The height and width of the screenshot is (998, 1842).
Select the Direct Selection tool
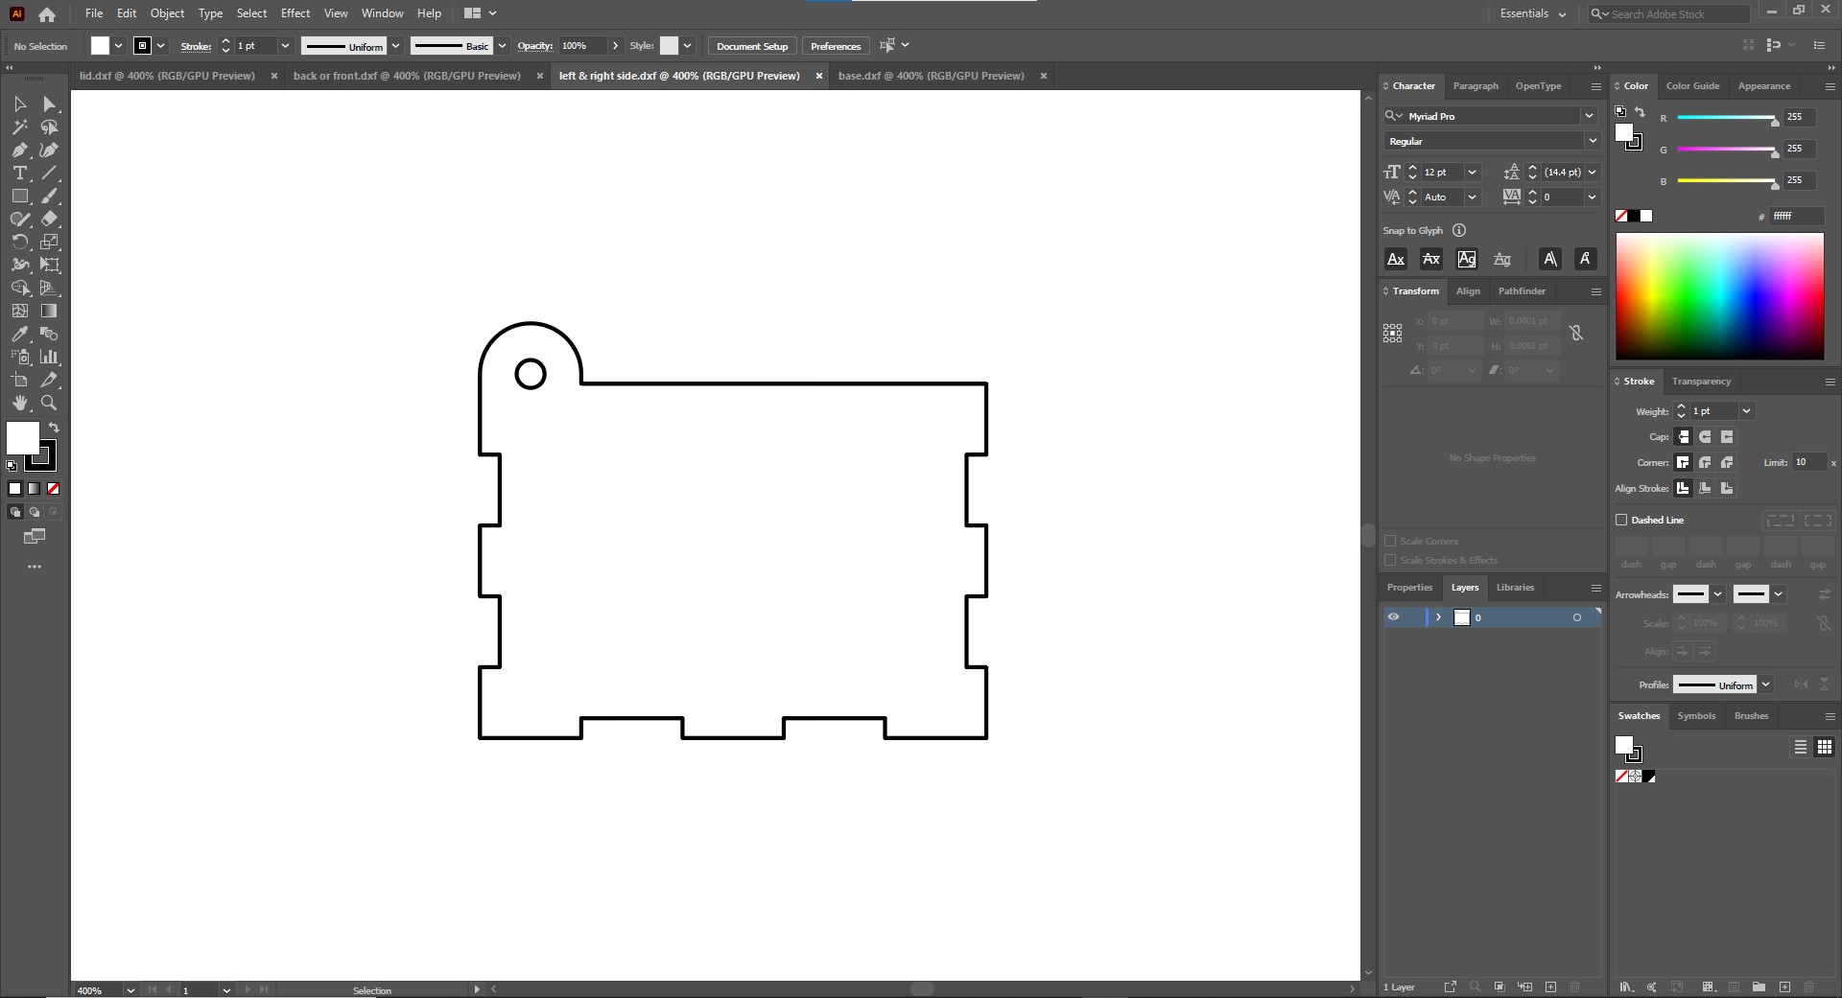[x=50, y=104]
